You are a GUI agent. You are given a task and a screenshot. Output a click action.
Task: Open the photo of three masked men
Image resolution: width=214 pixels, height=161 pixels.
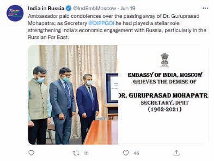(x=73, y=95)
